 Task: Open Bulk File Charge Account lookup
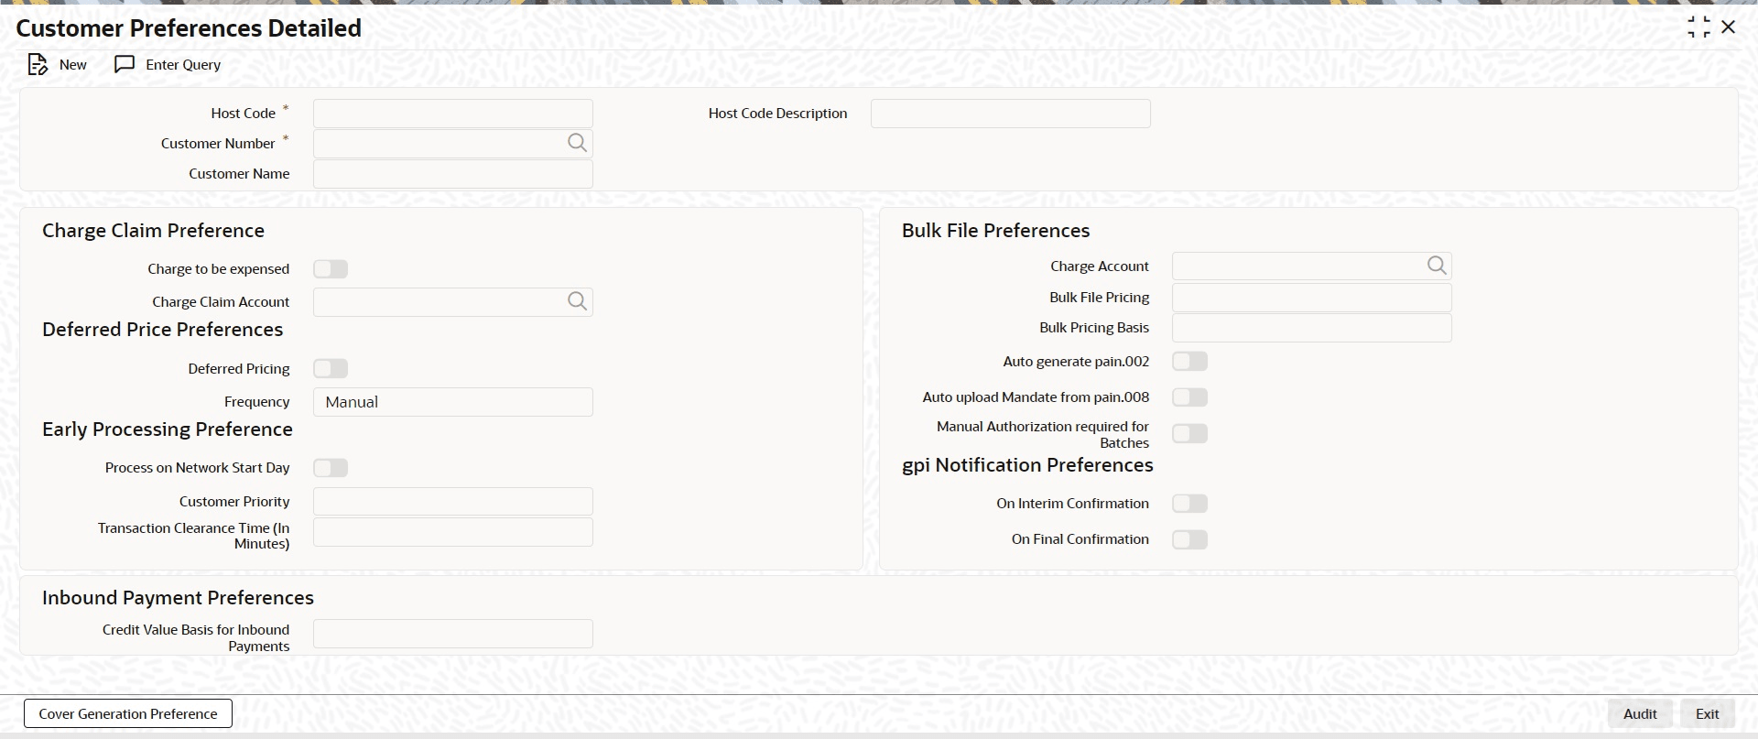click(x=1437, y=266)
